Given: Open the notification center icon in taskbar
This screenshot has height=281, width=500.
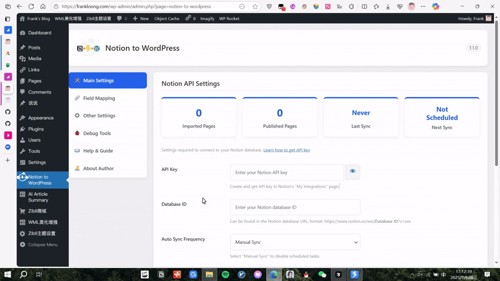Looking at the screenshot, I should coord(487,275).
